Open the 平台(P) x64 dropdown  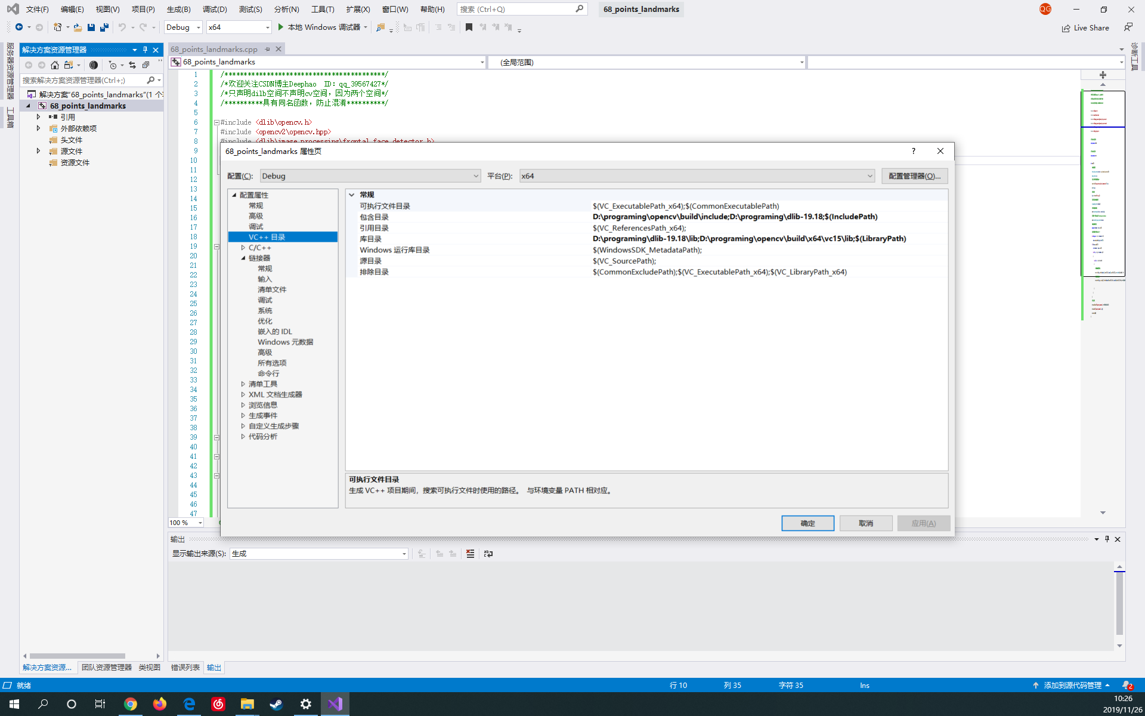coord(869,175)
